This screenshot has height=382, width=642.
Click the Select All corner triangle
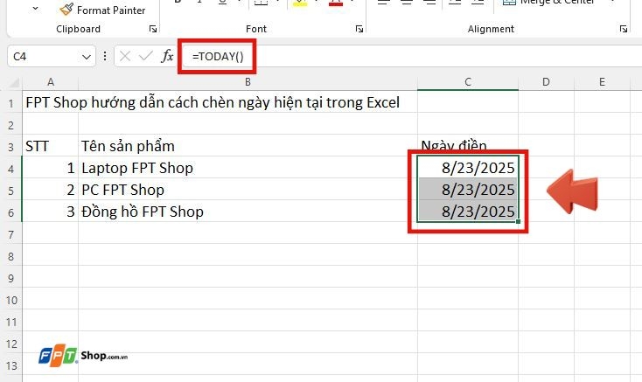14,83
